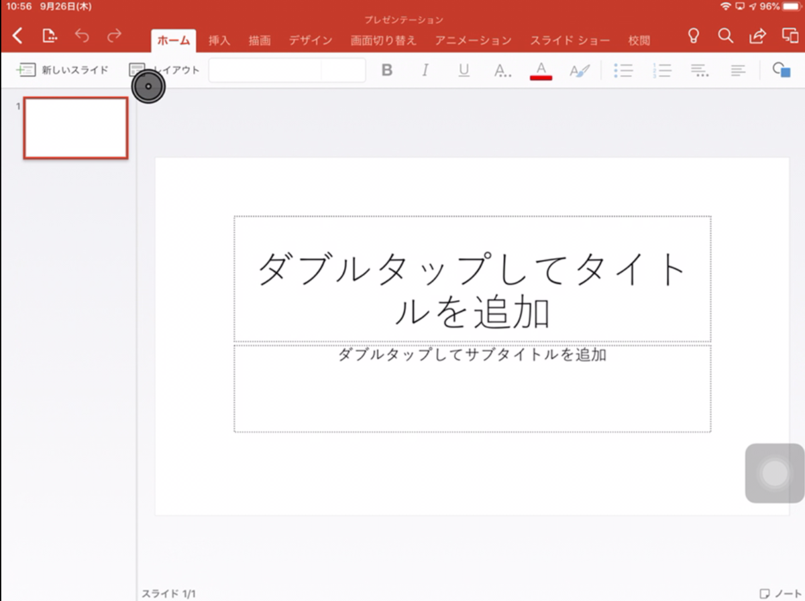
Task: Open the アニメーション tab
Action: pos(473,40)
